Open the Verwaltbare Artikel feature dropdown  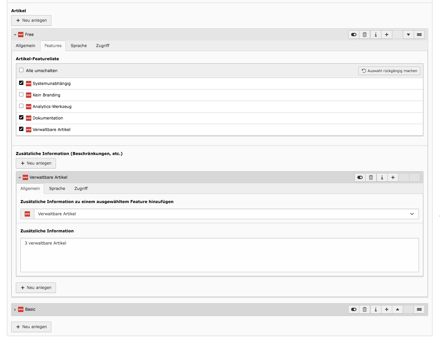412,214
